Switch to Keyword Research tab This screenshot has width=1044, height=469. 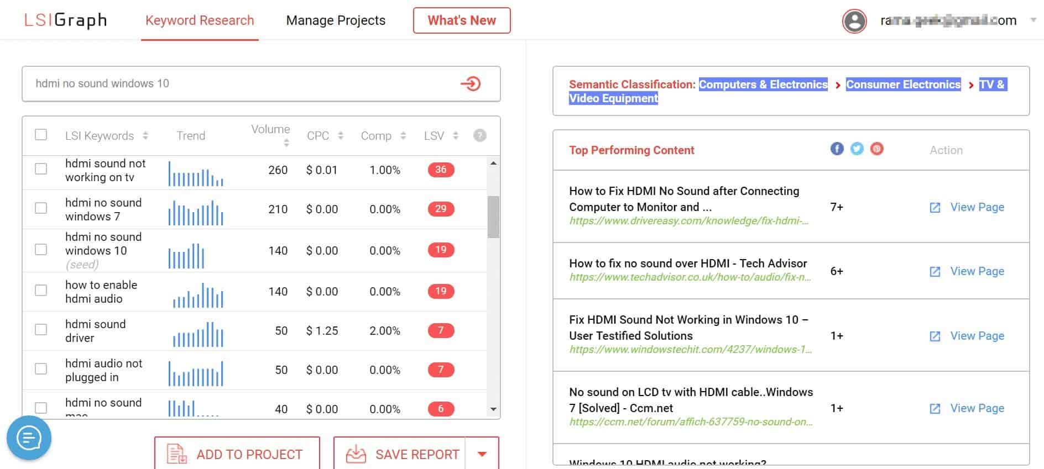point(200,20)
